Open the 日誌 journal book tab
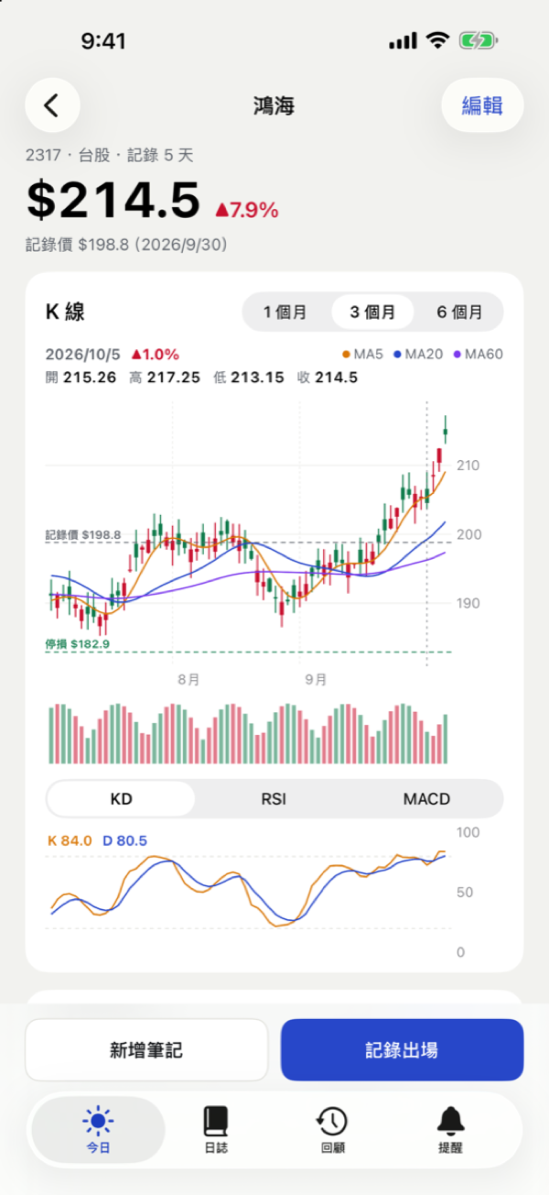 [216, 1130]
